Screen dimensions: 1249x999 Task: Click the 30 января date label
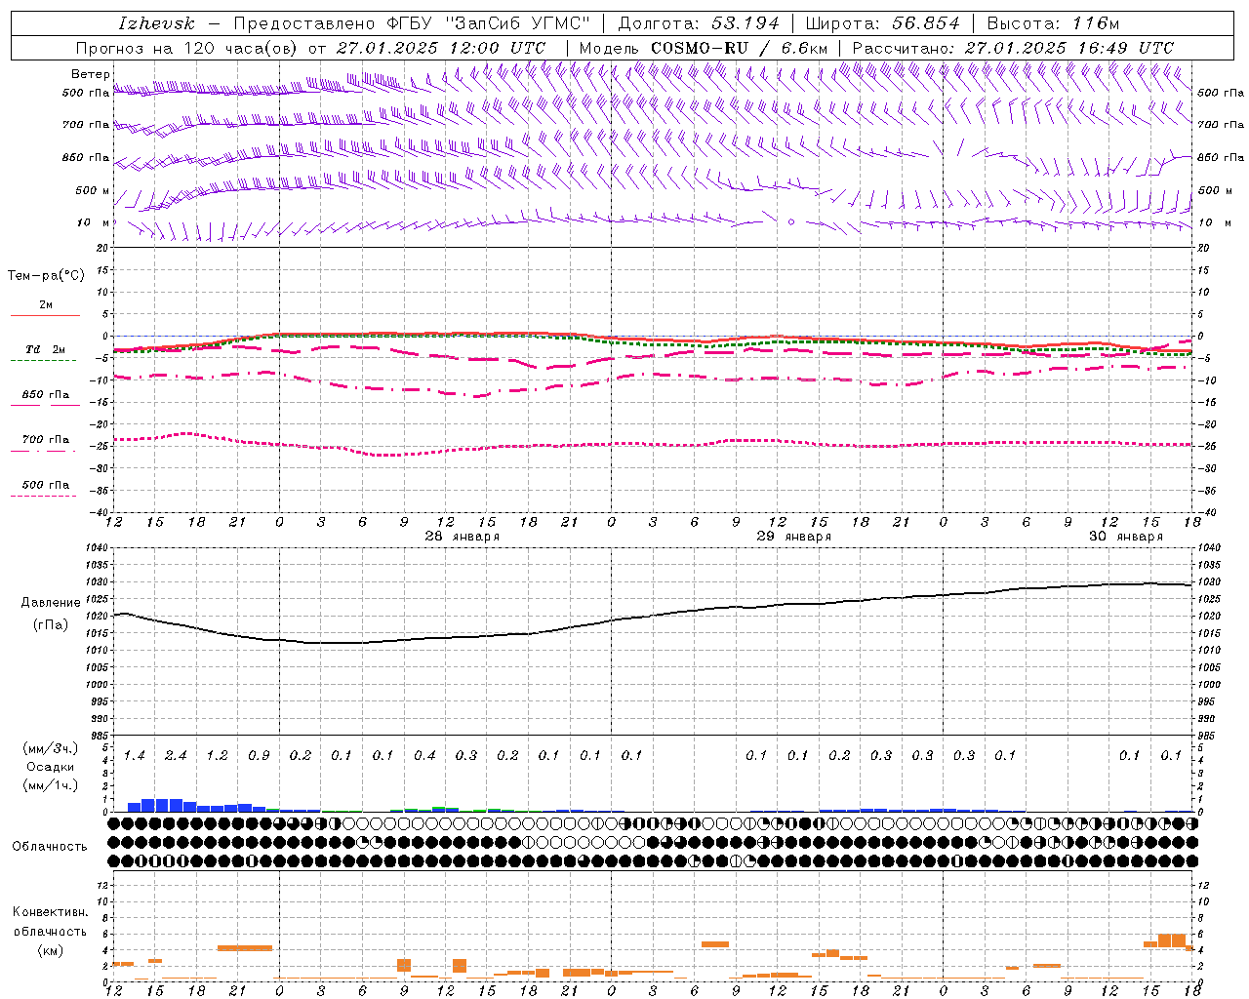click(x=1125, y=537)
